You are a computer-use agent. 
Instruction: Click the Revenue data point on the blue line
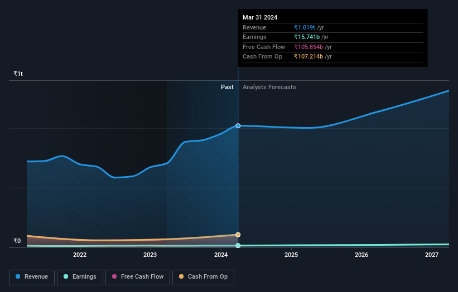click(x=238, y=126)
